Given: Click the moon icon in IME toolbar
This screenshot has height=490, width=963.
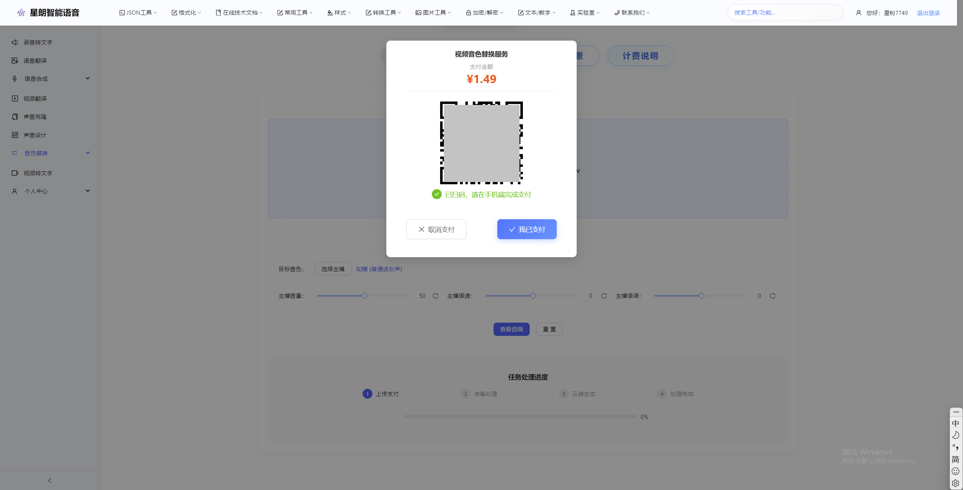Looking at the screenshot, I should point(955,435).
